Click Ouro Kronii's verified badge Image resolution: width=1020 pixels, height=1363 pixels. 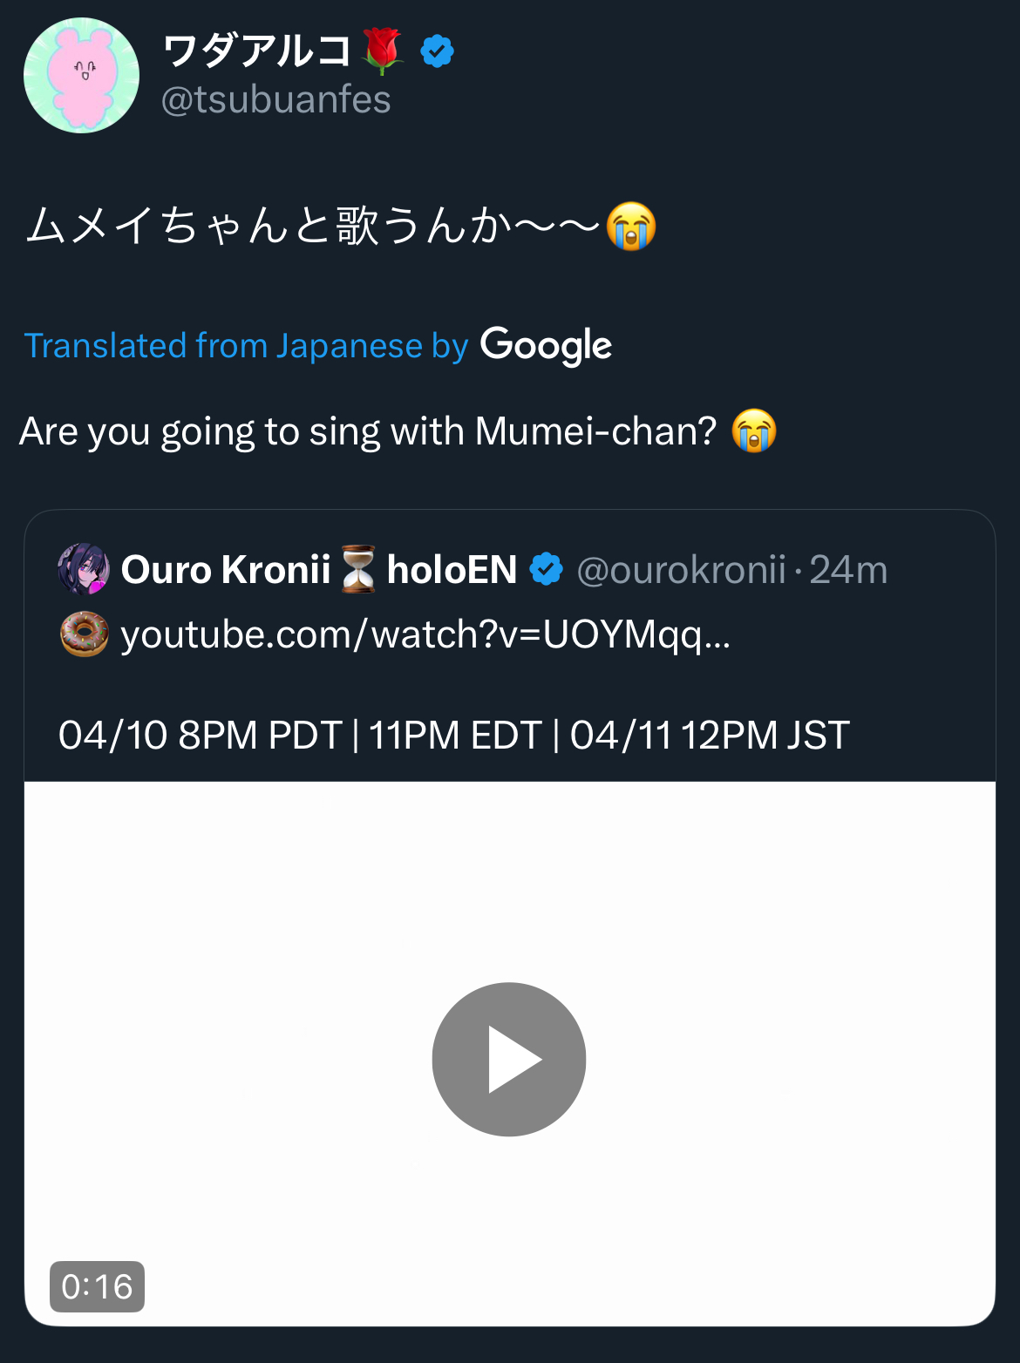pyautogui.click(x=547, y=569)
